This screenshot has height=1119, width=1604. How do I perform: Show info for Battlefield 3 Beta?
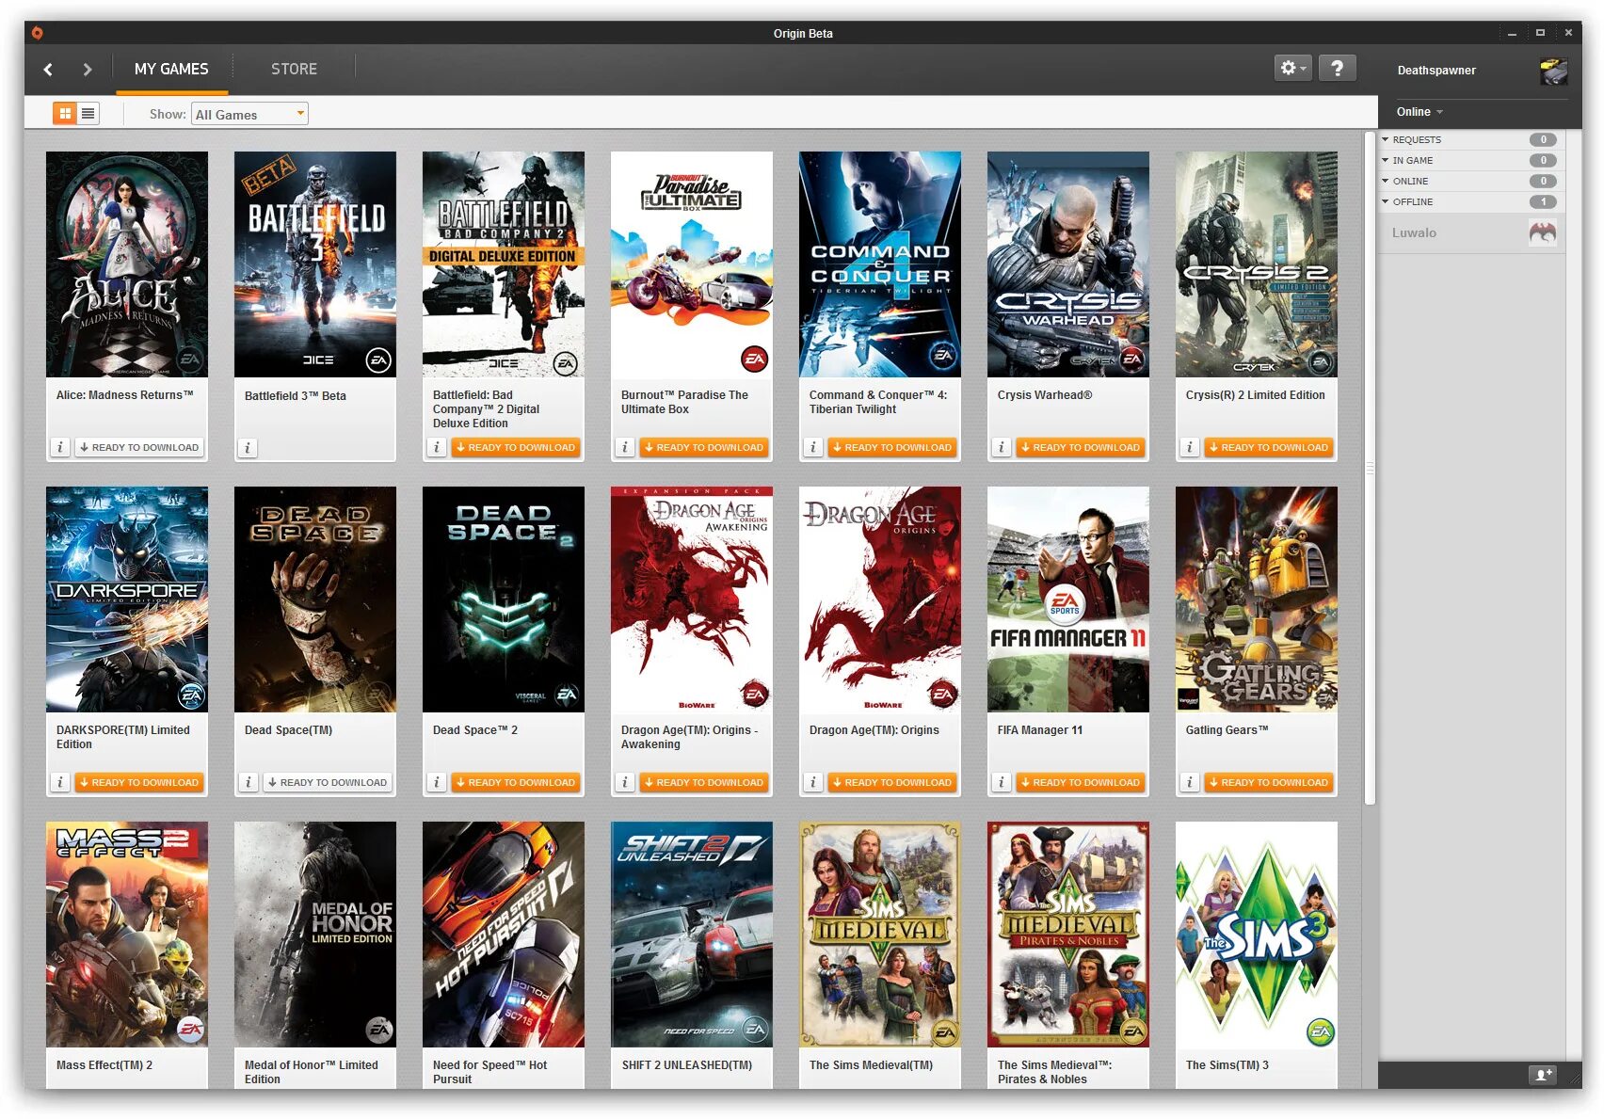(249, 448)
